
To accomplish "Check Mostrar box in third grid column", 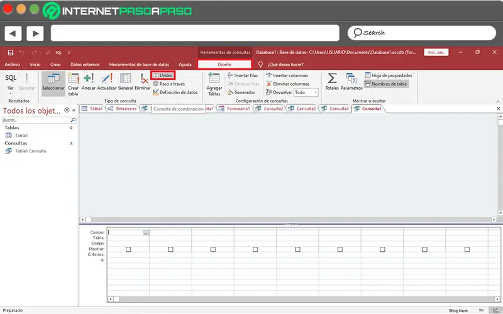I will pos(213,249).
